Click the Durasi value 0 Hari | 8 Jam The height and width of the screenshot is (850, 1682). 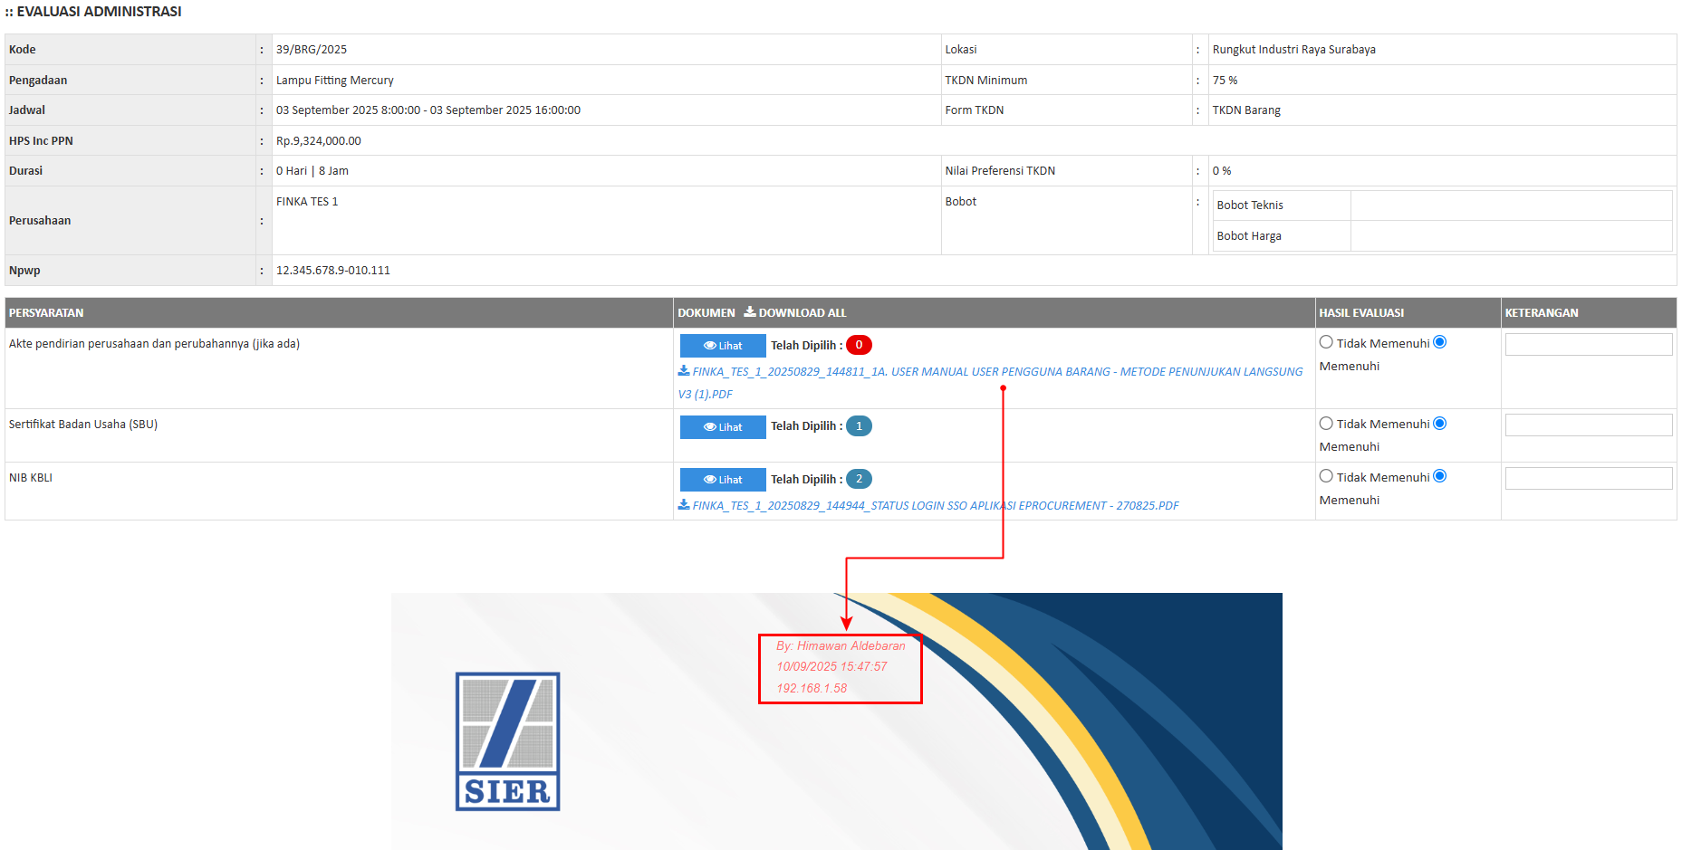point(312,171)
